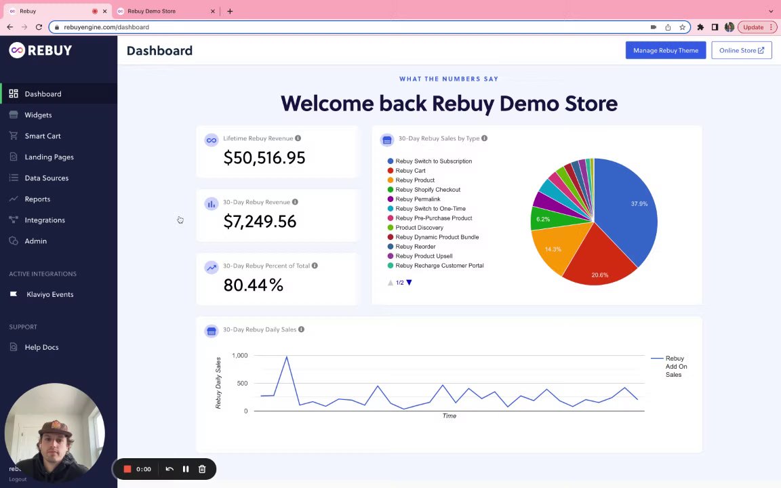Click Product Discovery legend item
Viewport: 781px width, 488px height.
pyautogui.click(x=416, y=228)
